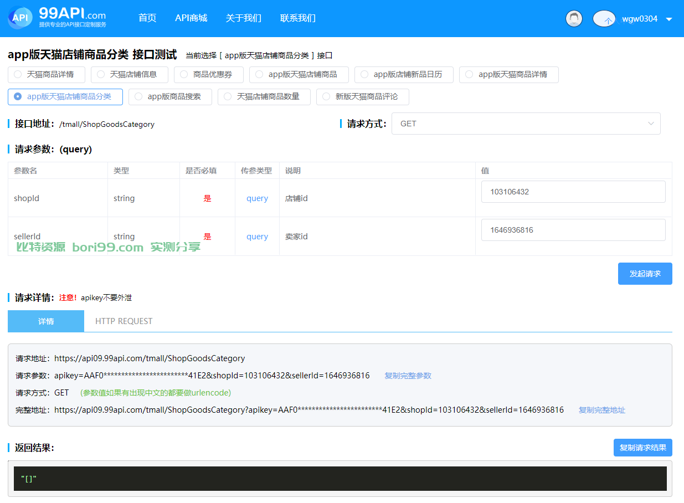Select the 天猫店铺信息 radio option

point(130,74)
